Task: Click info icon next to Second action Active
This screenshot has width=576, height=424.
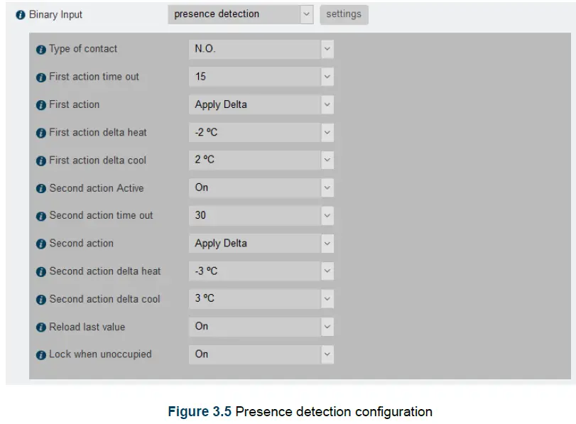Action: click(x=40, y=189)
